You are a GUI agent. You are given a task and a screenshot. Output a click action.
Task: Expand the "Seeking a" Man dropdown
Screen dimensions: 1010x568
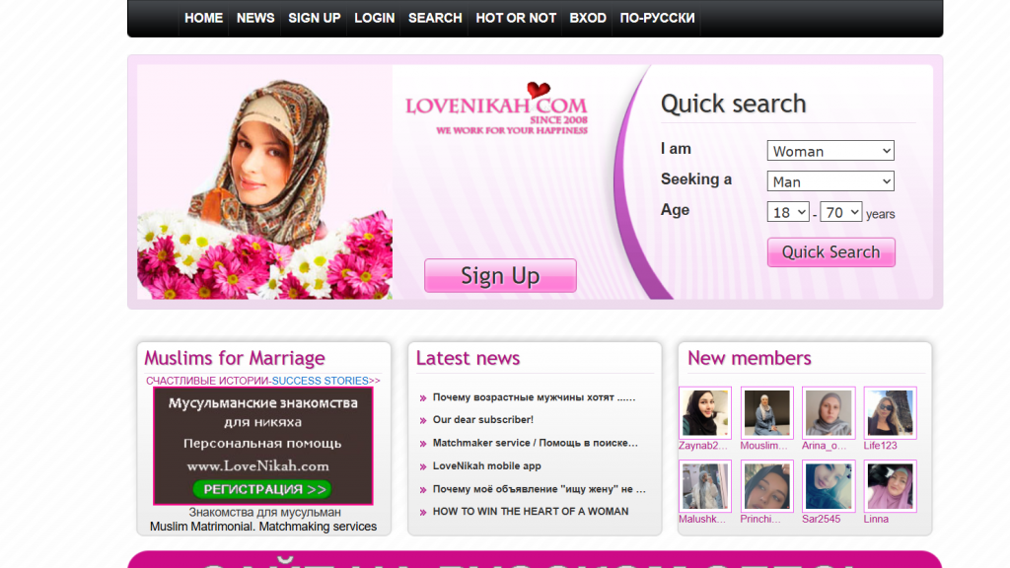coord(830,181)
